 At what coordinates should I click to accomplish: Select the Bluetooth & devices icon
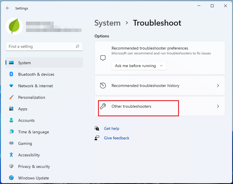click(x=12, y=74)
